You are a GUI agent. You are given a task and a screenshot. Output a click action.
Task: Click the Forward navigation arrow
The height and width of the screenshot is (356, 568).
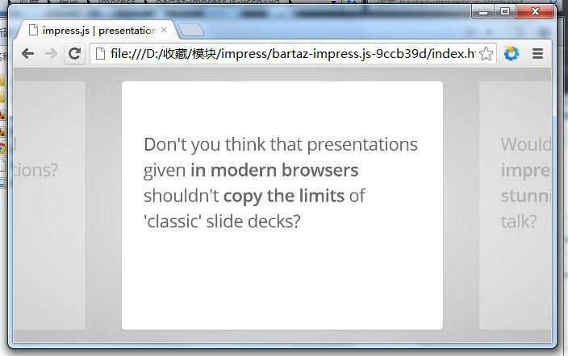50,54
